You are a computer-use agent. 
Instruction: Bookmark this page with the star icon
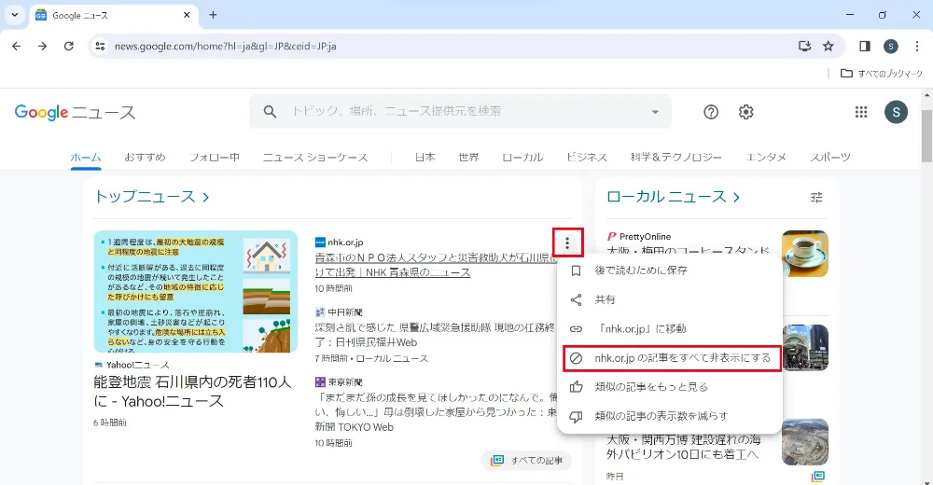829,46
